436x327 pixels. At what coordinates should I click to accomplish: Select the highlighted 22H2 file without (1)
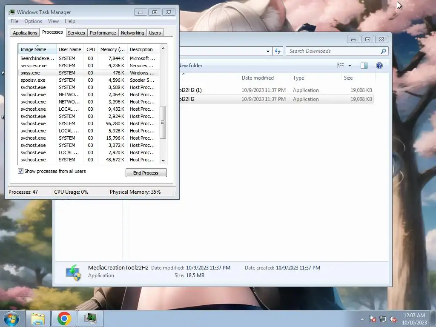click(276, 99)
